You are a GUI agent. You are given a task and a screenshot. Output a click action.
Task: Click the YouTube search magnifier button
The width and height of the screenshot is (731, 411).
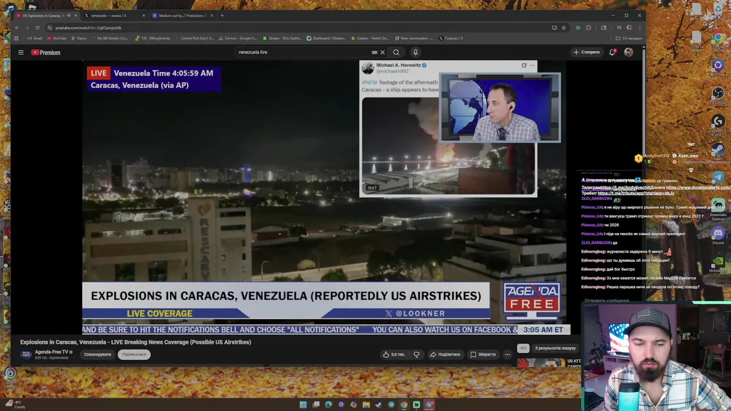[x=396, y=52]
